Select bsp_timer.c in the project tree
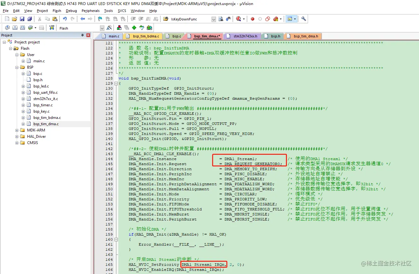 43,105
